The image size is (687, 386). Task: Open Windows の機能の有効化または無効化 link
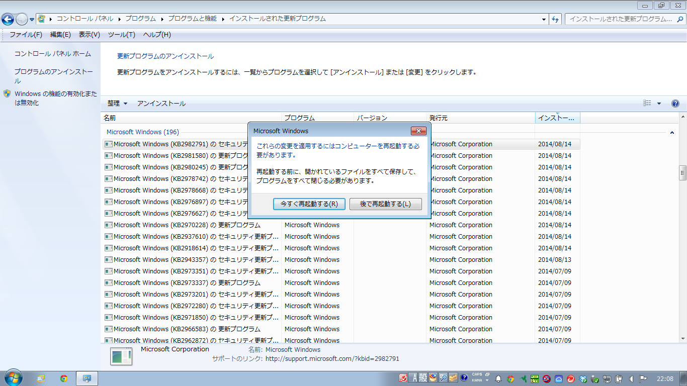click(x=55, y=99)
